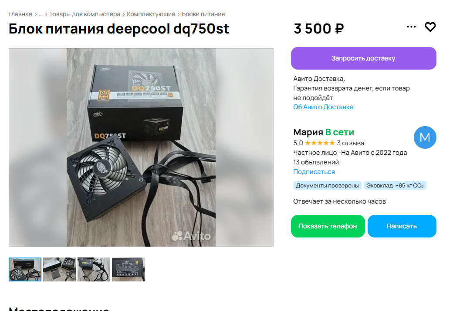Open Товары для компьютера breadcrumb
This screenshot has width=453, height=311.
[85, 14]
